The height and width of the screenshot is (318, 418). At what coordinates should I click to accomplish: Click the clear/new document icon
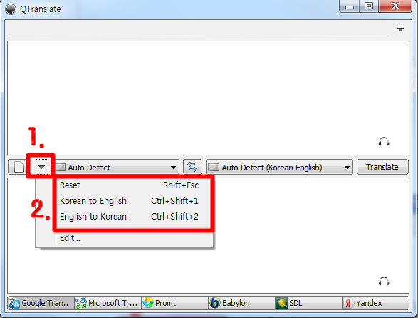click(19, 167)
